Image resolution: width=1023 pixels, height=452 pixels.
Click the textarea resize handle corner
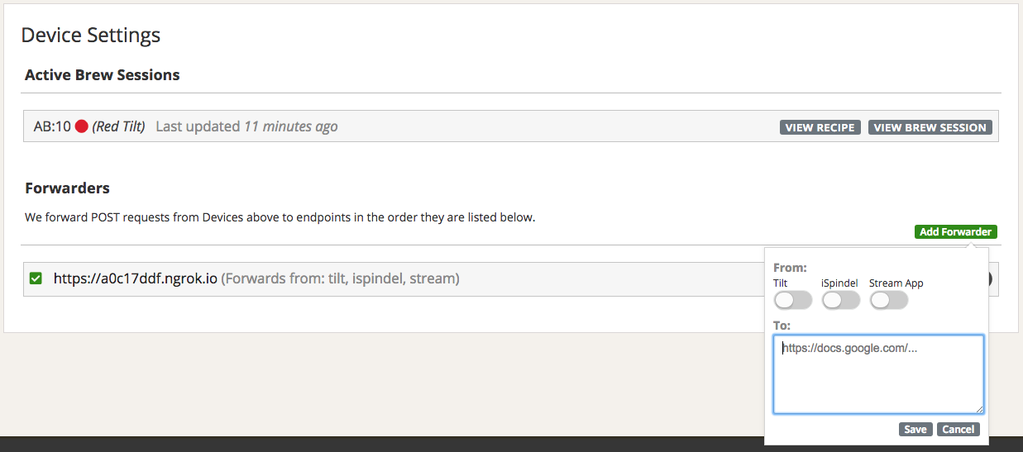[979, 408]
